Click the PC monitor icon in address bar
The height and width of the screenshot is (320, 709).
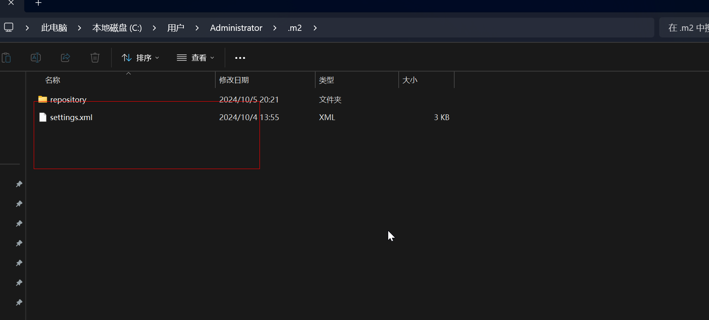(9, 28)
